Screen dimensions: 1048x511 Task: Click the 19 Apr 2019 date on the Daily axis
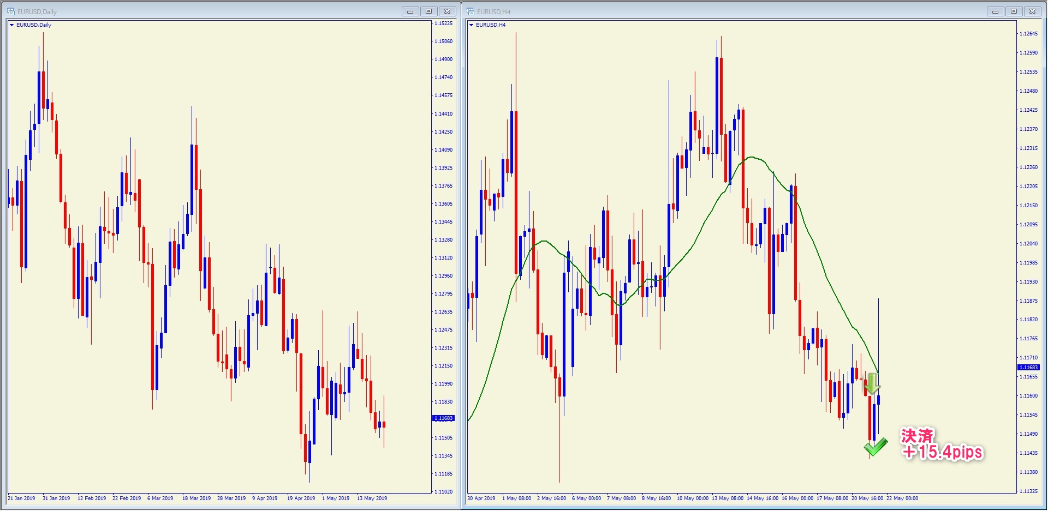point(301,498)
